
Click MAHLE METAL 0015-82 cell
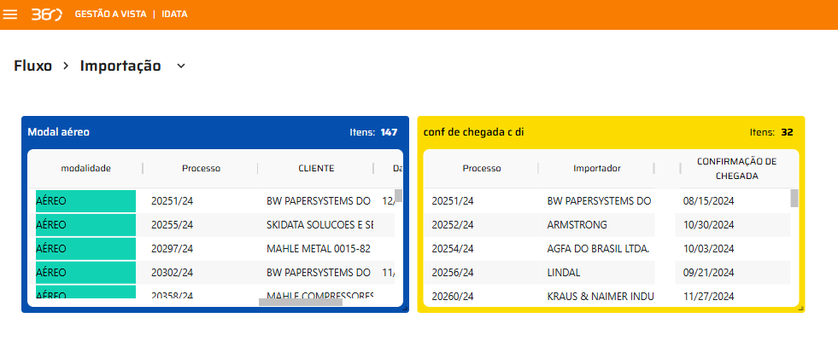(x=319, y=249)
